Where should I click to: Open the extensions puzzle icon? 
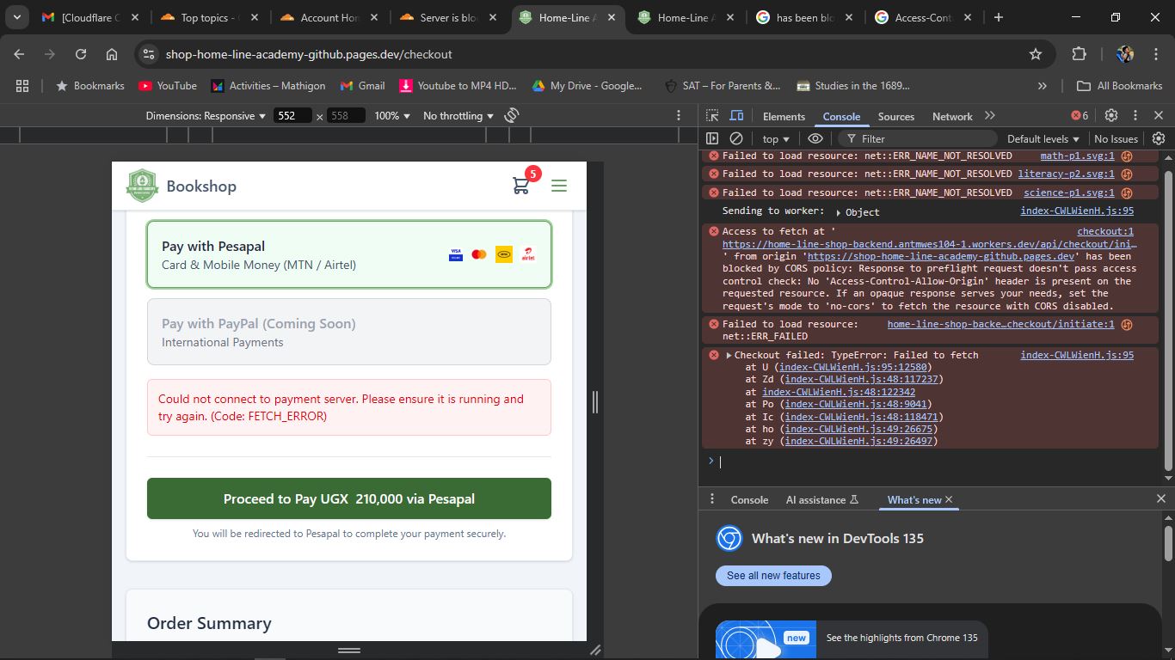1079,54
